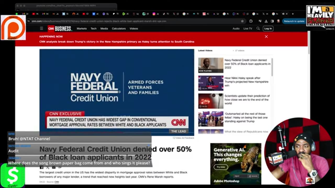Open the Live TV link
Image resolution: width=335 pixels, height=188 pixels.
pos(248,28)
